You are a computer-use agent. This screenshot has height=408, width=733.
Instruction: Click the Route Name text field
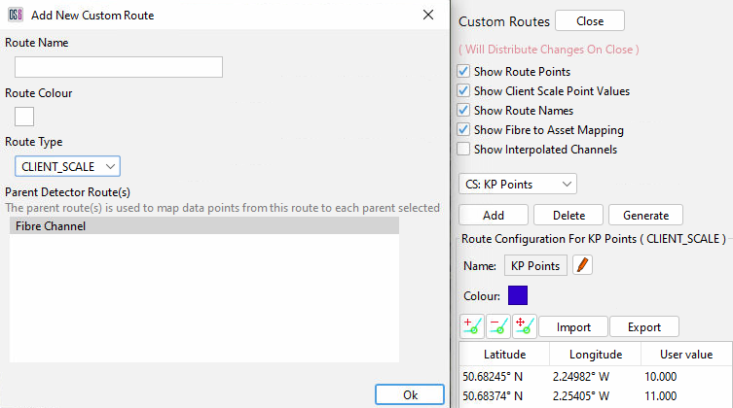tap(119, 67)
